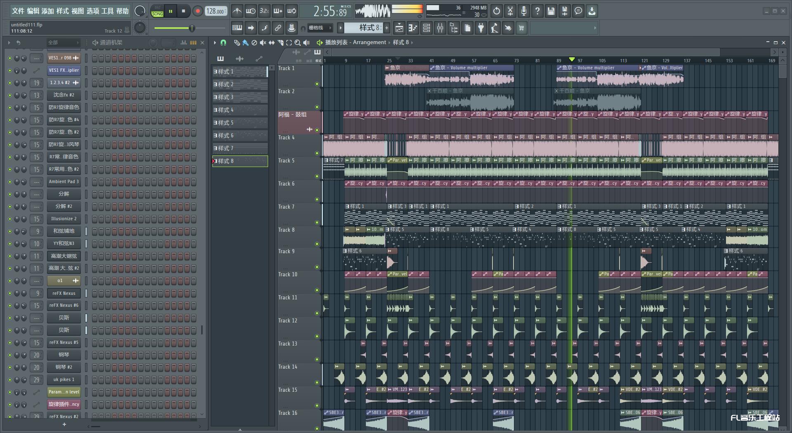Open the 编辑 menu
Image resolution: width=792 pixels, height=433 pixels.
[33, 11]
